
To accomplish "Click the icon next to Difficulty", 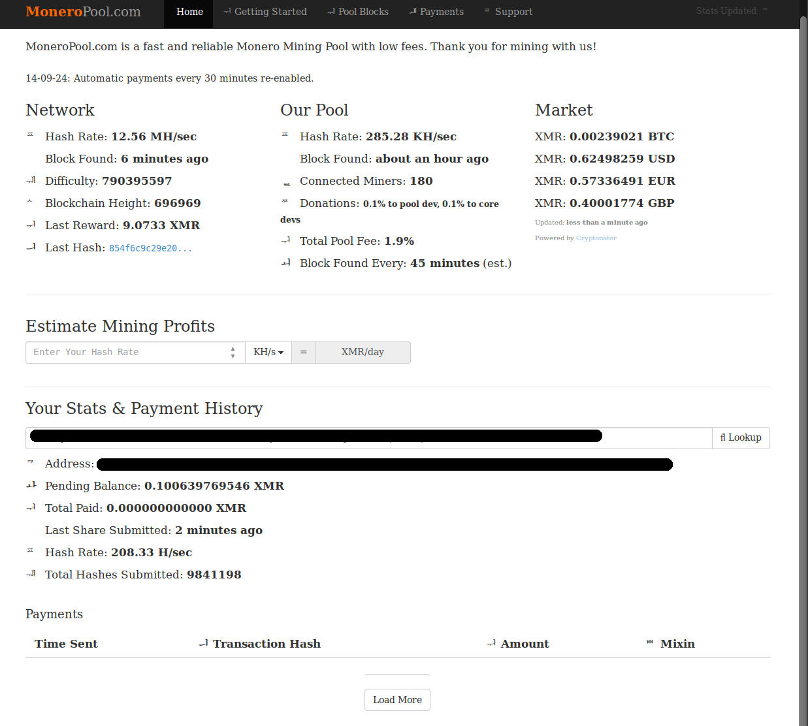I will tap(30, 180).
